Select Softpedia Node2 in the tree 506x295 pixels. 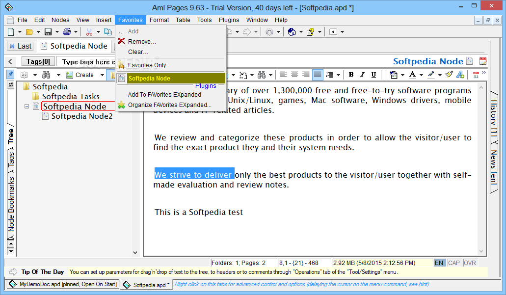[82, 116]
